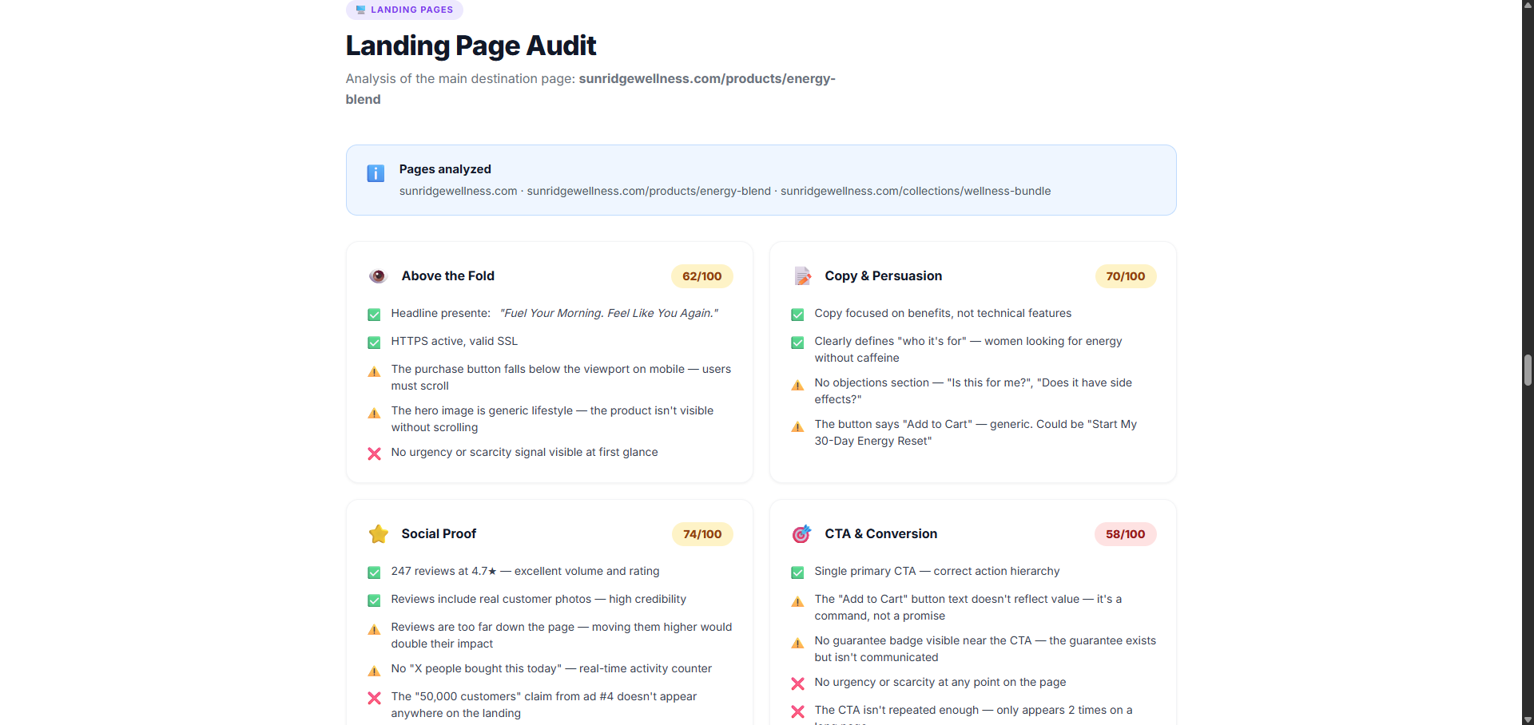Click the star icon for Social Proof
Viewport: 1534px width, 725px height.
click(379, 534)
